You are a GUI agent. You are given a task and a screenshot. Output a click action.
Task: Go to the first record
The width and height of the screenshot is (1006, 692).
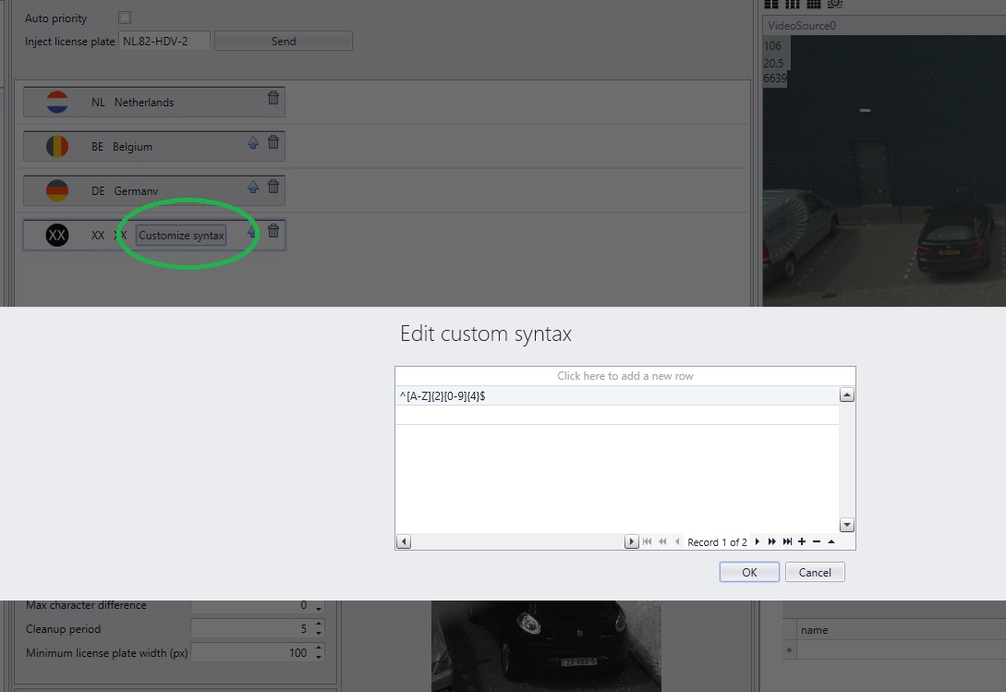coord(648,541)
